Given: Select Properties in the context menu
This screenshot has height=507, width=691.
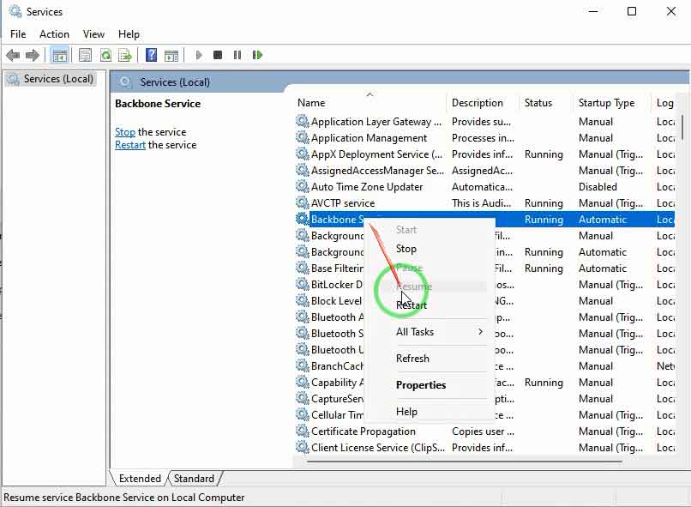Looking at the screenshot, I should point(421,385).
